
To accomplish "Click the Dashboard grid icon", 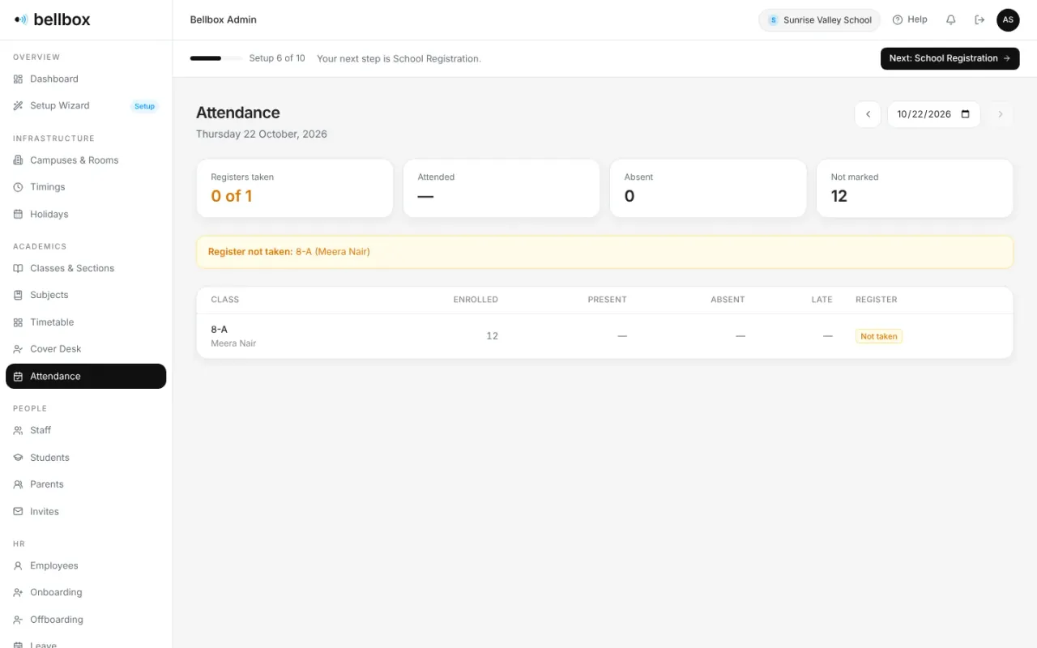I will [18, 79].
